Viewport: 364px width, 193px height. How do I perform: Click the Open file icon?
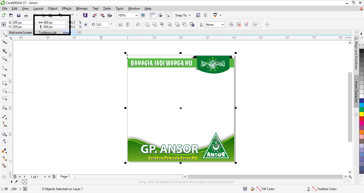(x=11, y=15)
